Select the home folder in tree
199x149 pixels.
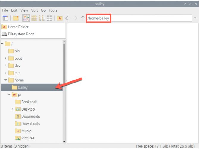click(x=16, y=80)
